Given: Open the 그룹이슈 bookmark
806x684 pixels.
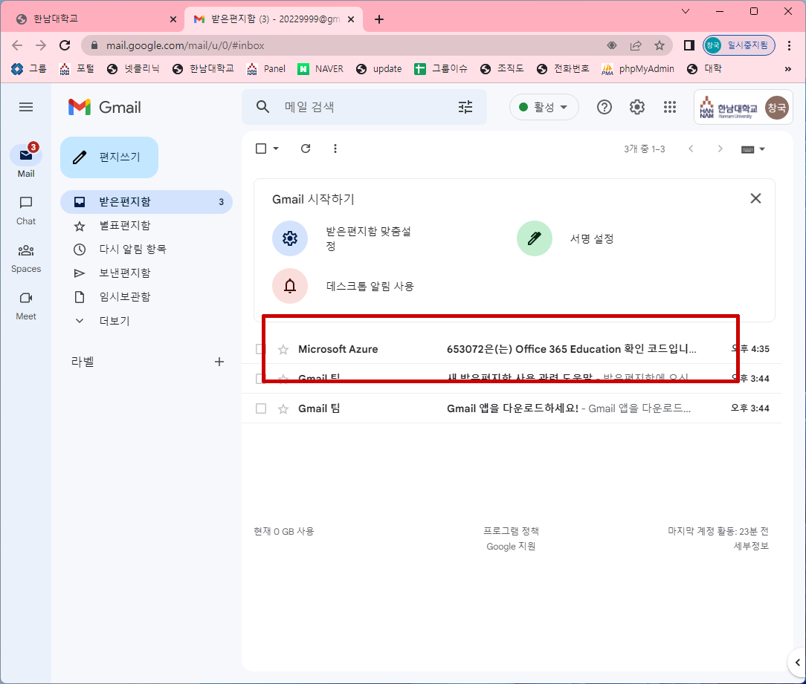Looking at the screenshot, I should click(441, 69).
